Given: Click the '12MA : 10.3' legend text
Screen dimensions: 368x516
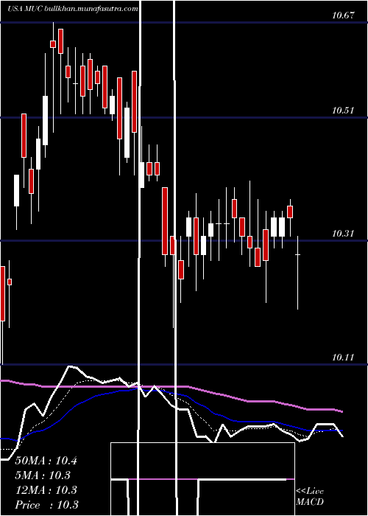Looking at the screenshot, I should pyautogui.click(x=46, y=490).
